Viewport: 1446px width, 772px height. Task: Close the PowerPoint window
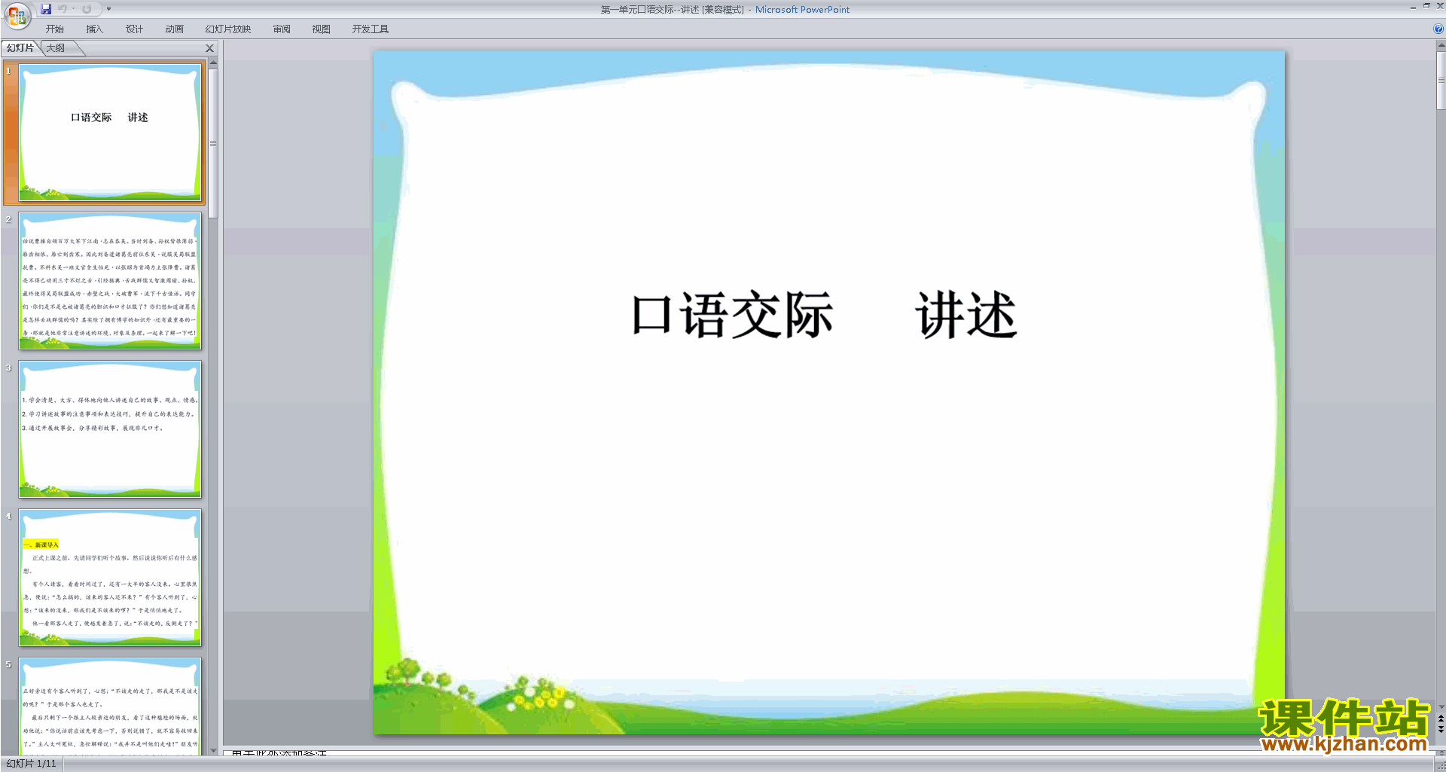click(1440, 6)
